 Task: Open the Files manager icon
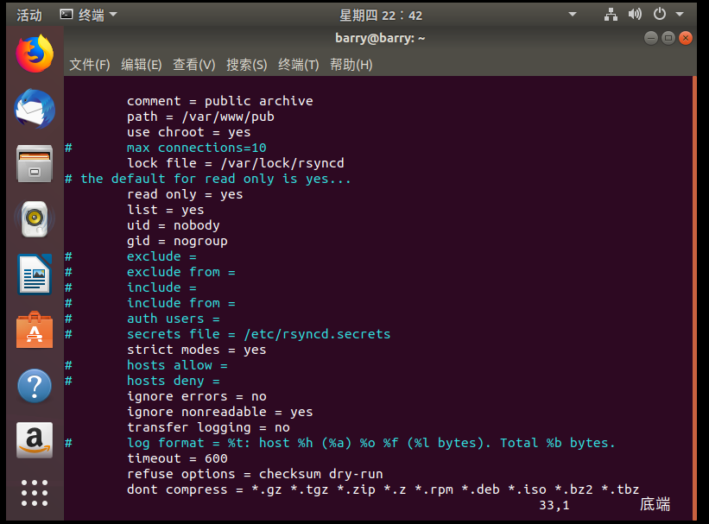tap(35, 163)
